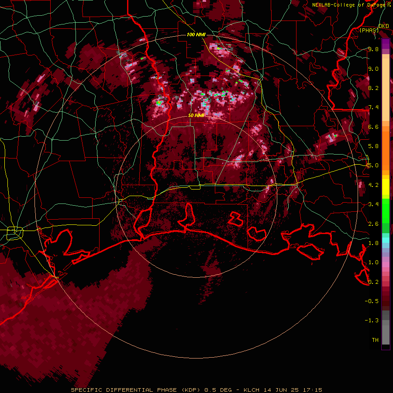Click the 5.8 scale value
Viewport: 393px width, 393px height.
coord(373,146)
